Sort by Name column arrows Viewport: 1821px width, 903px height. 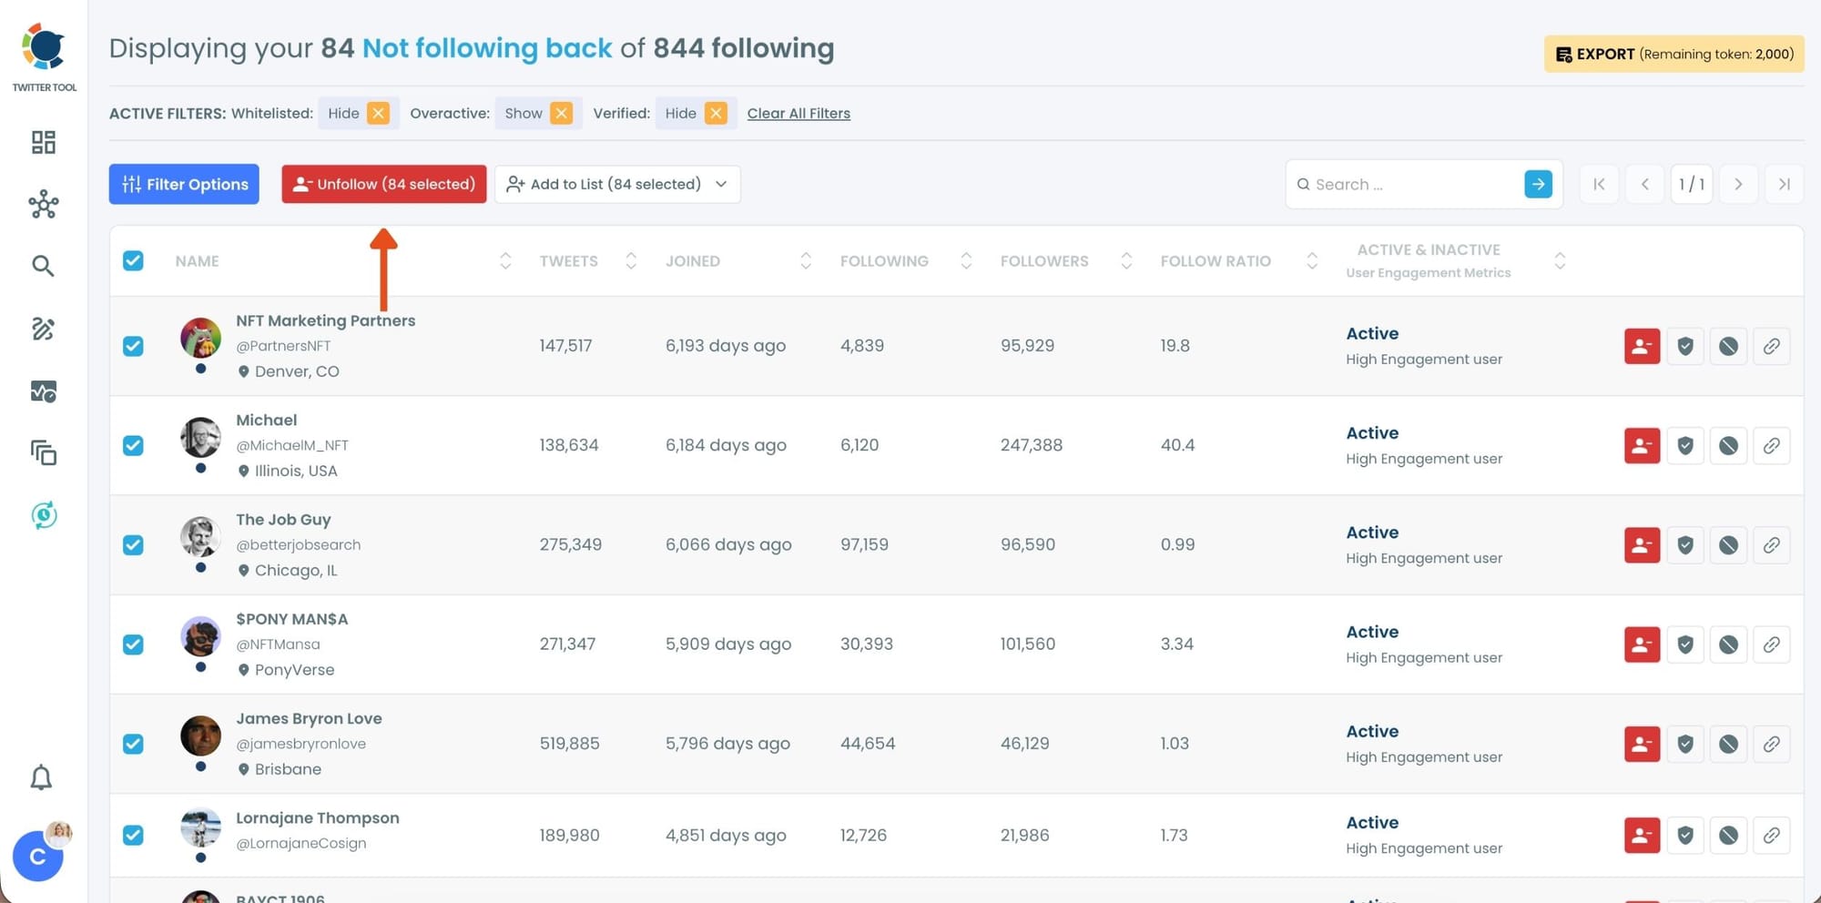505,261
